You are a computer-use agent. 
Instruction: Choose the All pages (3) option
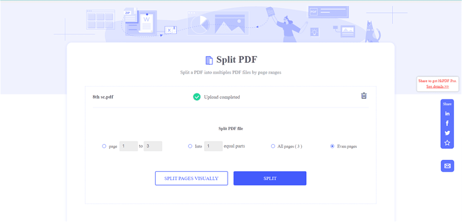(x=273, y=146)
